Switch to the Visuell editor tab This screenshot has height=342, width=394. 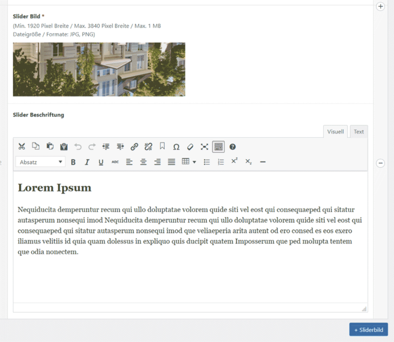(335, 132)
